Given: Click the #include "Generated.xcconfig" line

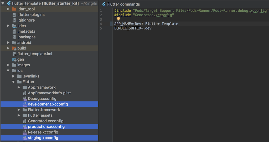Looking at the screenshot, I should click(x=144, y=15).
